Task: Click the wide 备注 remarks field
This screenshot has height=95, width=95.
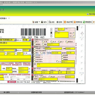Action: [x=56, y=65]
